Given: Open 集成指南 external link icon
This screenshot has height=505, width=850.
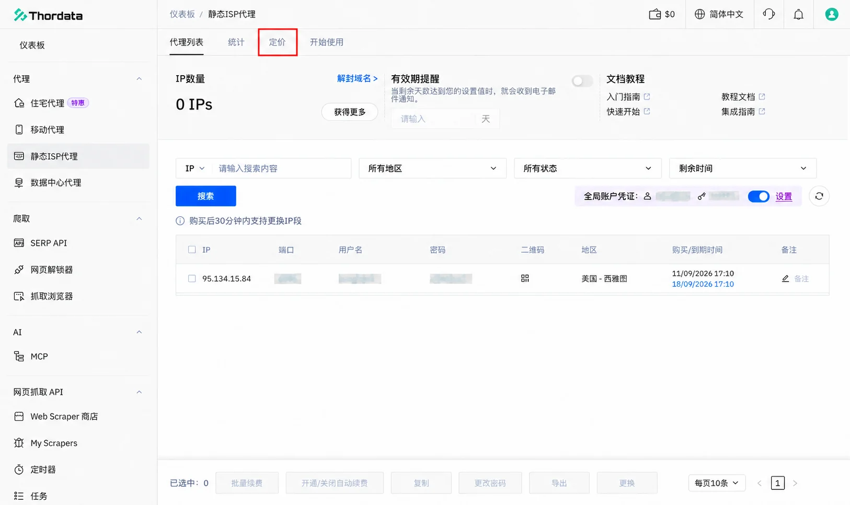Looking at the screenshot, I should [762, 111].
